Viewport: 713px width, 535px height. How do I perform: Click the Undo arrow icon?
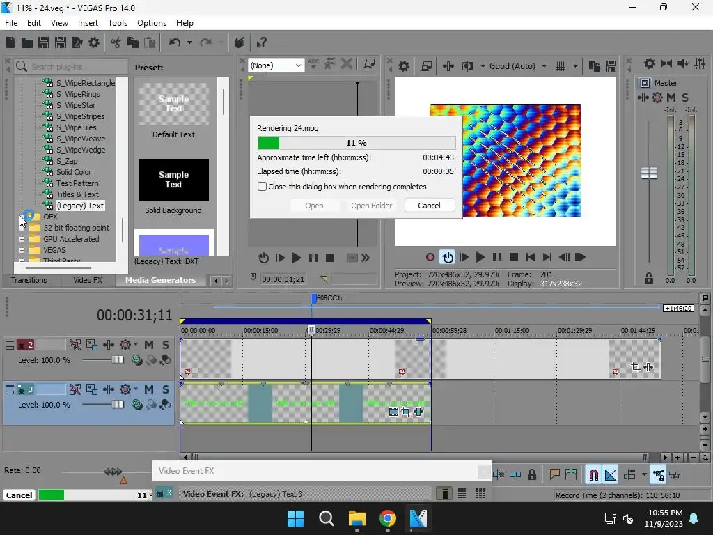point(175,42)
